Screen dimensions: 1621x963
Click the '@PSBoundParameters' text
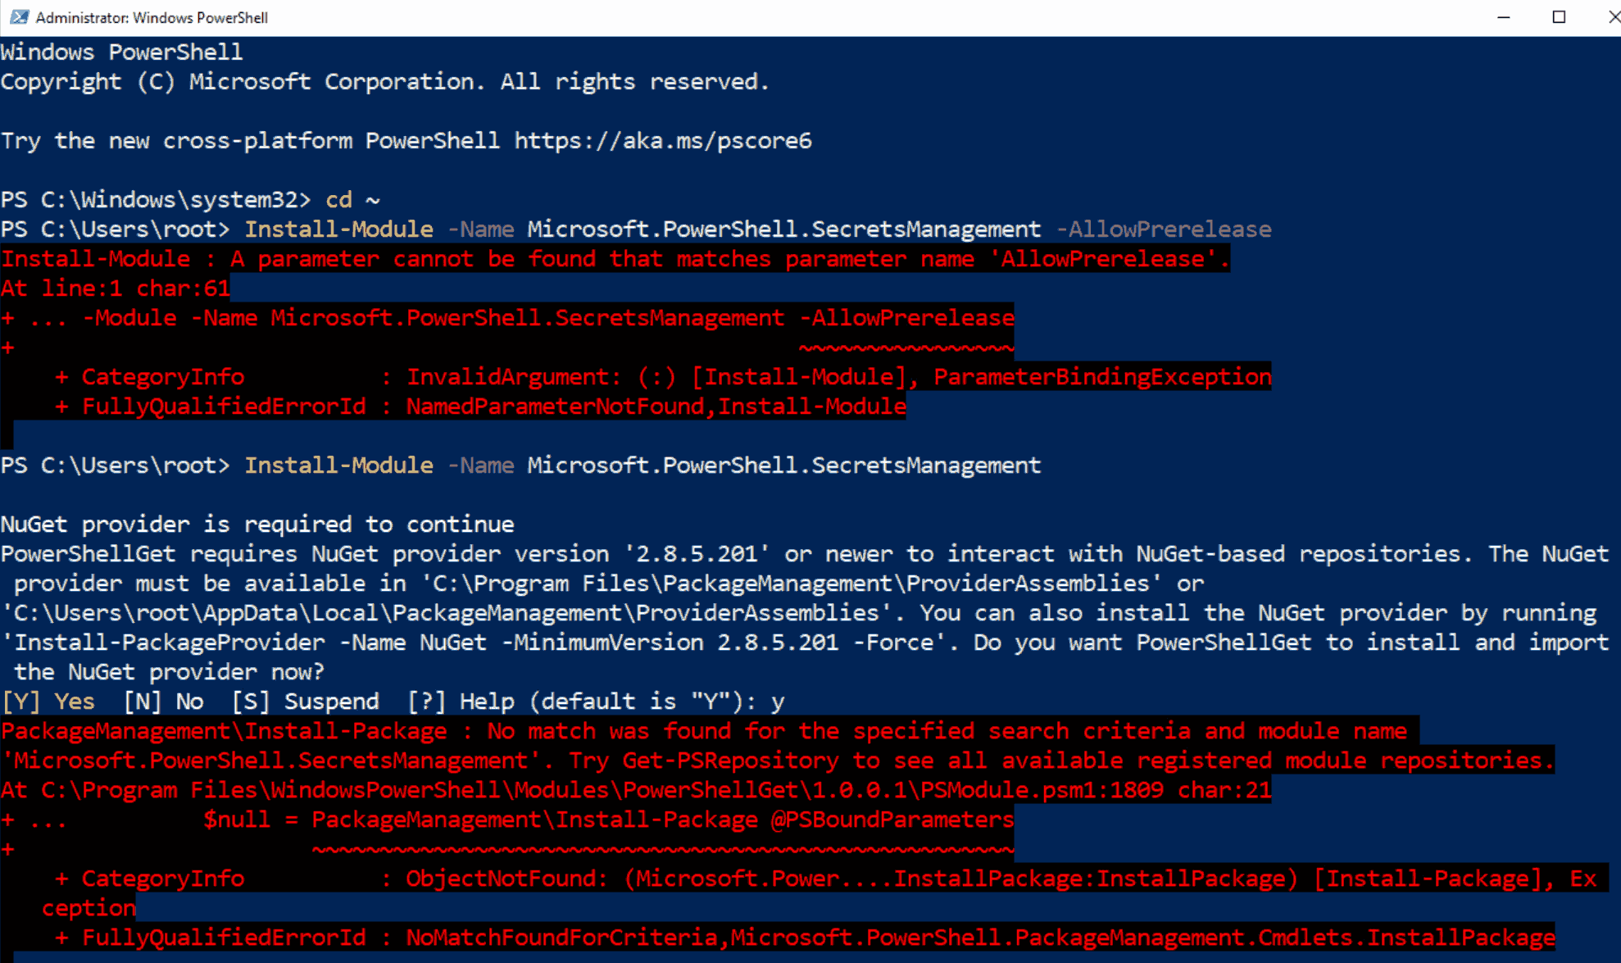pyautogui.click(x=892, y=820)
